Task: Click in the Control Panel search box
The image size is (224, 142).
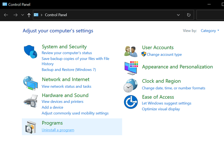Action: (210, 15)
